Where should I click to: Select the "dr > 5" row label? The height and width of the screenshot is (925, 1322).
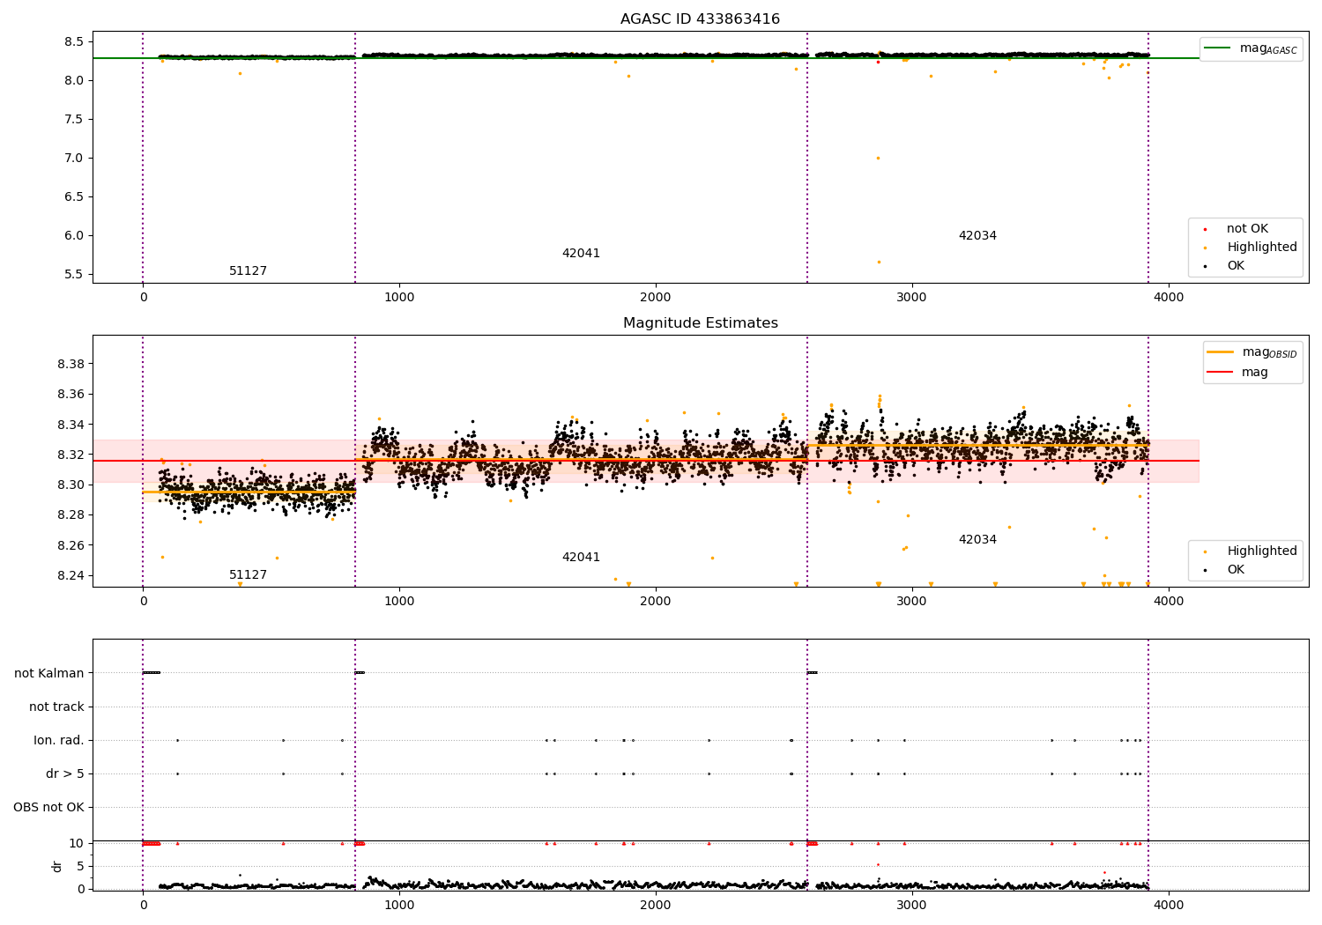click(x=65, y=773)
